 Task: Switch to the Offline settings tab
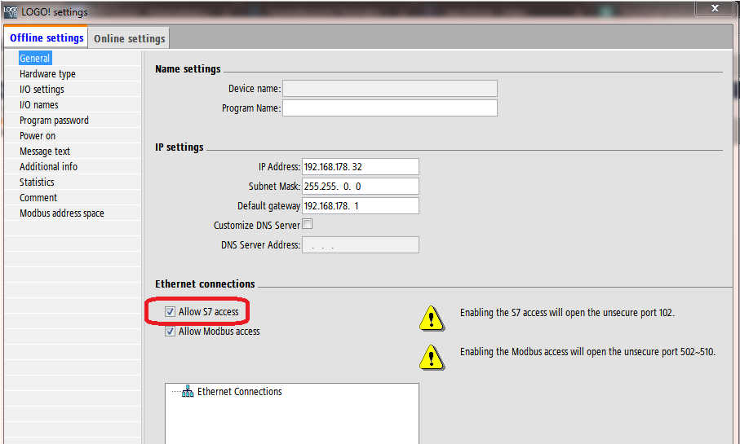47,37
